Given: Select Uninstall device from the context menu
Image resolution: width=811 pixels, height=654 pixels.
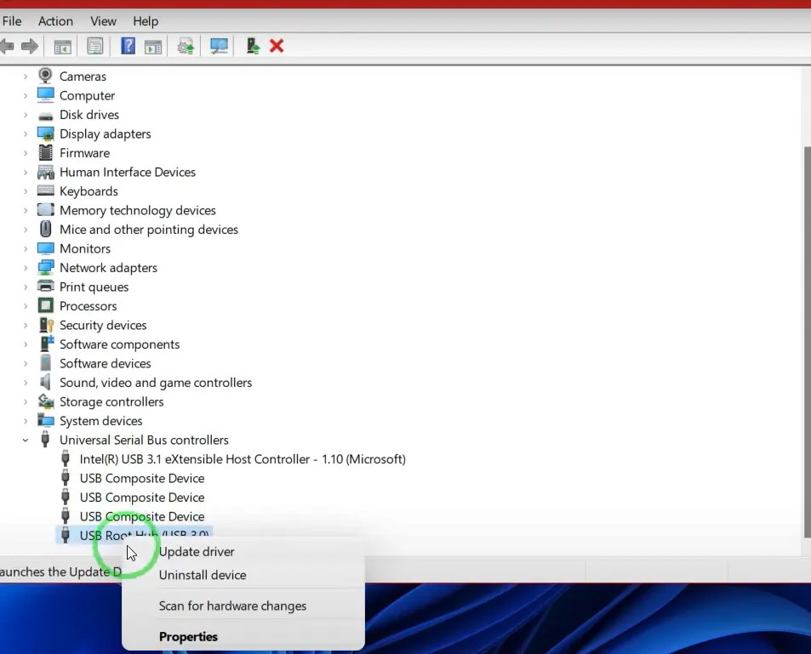Looking at the screenshot, I should [x=203, y=575].
